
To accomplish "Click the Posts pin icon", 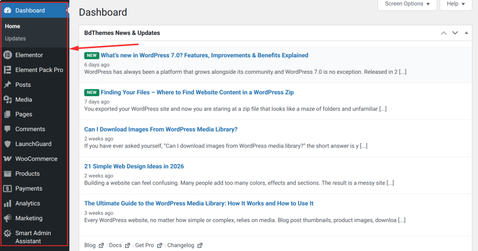I will point(7,85).
